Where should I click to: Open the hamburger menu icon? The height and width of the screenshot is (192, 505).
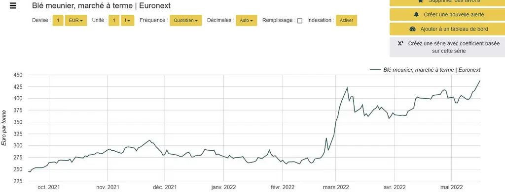(x=13, y=5)
